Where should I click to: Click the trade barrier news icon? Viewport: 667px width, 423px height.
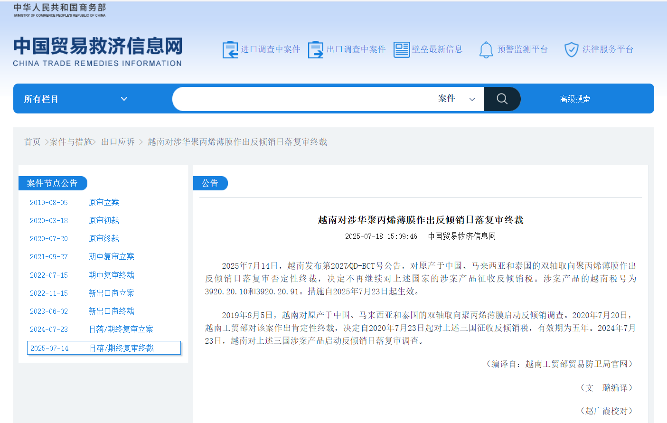click(x=402, y=49)
